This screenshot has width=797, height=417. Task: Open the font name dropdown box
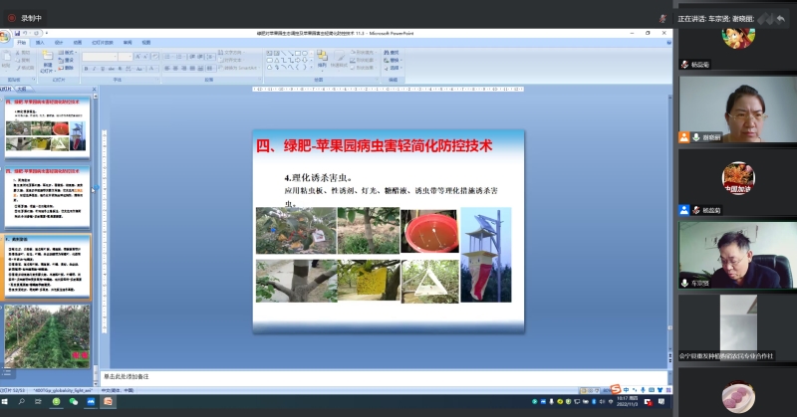[100, 57]
